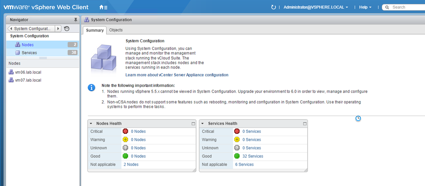Select the Summary tab
Screen dimensions: 425x186
coord(95,30)
